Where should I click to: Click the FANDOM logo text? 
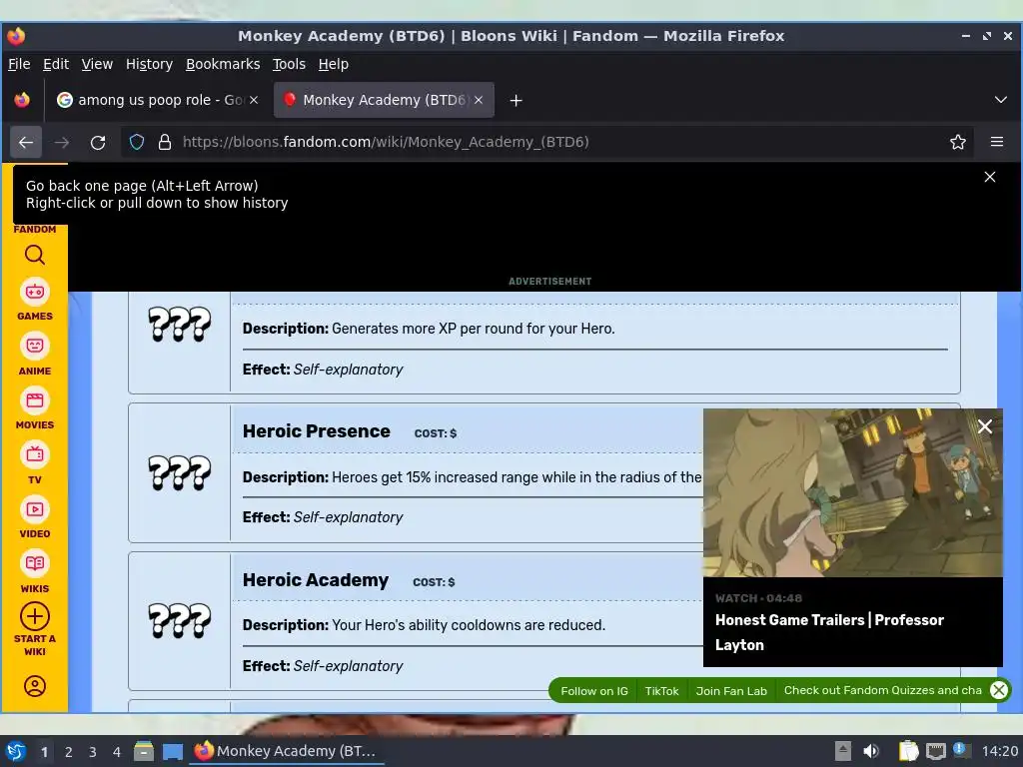(x=35, y=229)
